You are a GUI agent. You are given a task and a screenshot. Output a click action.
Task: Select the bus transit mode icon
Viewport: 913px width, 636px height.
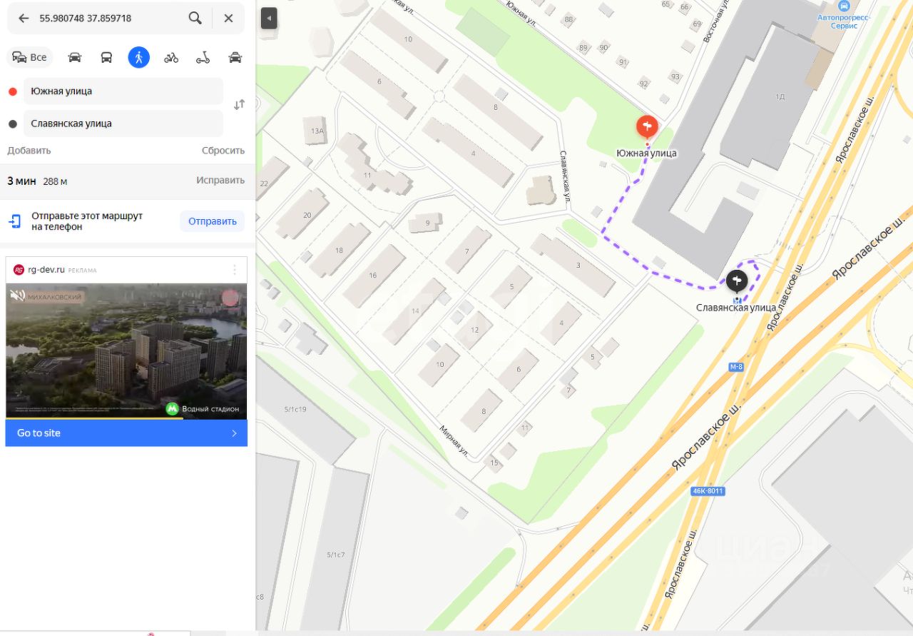click(x=106, y=58)
